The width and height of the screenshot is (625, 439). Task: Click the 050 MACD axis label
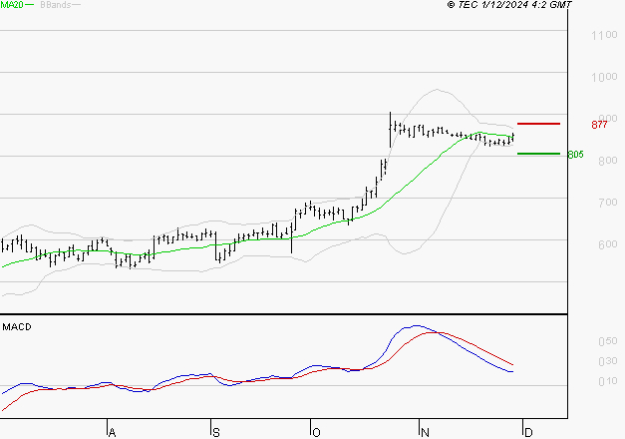608,341
